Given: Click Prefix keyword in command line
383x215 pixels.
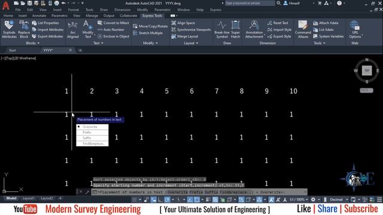Looking at the screenshot, I should (196, 192).
